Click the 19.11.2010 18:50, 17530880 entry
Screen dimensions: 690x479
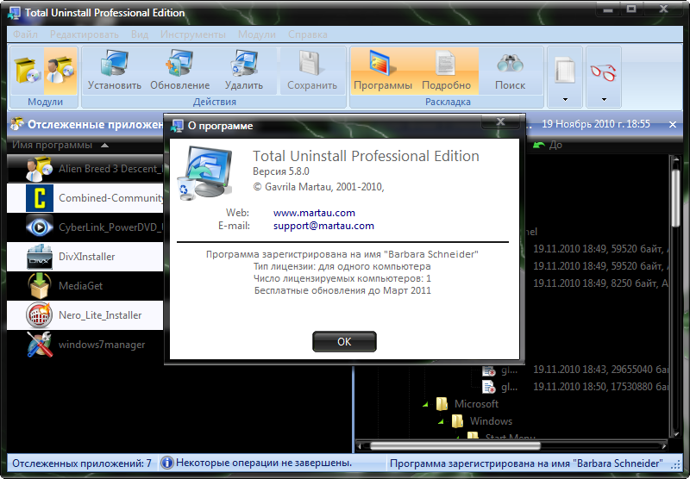click(600, 387)
